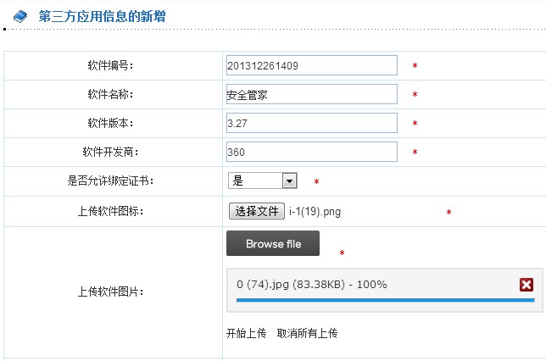Click the blue book icon beside the title

click(20, 16)
